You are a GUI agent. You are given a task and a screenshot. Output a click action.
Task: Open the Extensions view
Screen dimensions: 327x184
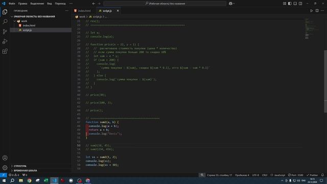5,51
